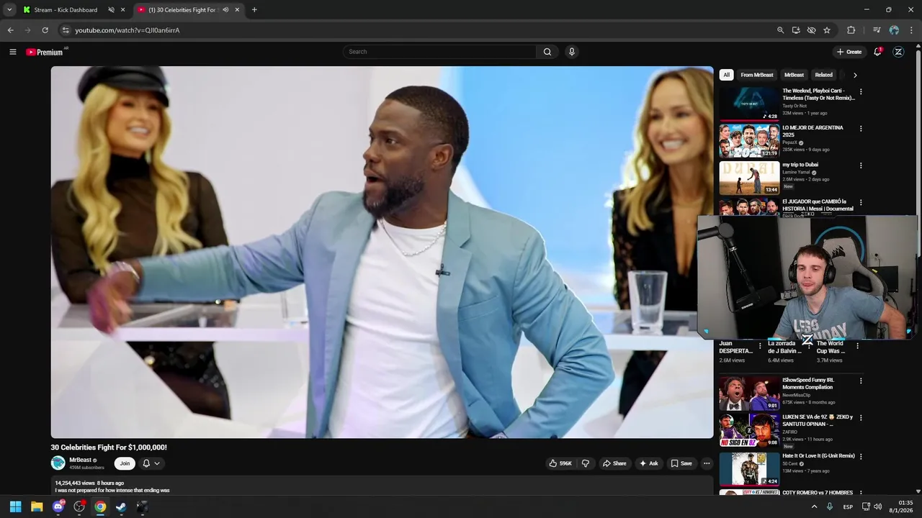The image size is (922, 518).
Task: Open YouTube notifications bell
Action: point(878,52)
